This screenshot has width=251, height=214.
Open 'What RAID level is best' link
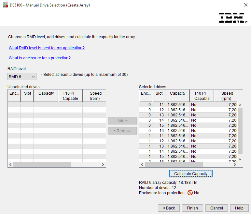click(47, 48)
